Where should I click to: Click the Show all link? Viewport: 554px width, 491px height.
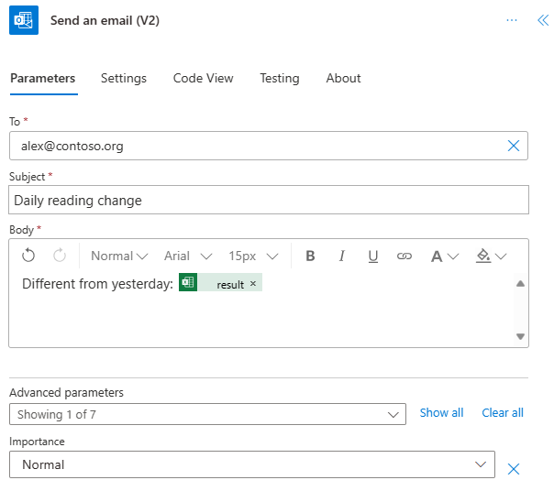pyautogui.click(x=442, y=412)
